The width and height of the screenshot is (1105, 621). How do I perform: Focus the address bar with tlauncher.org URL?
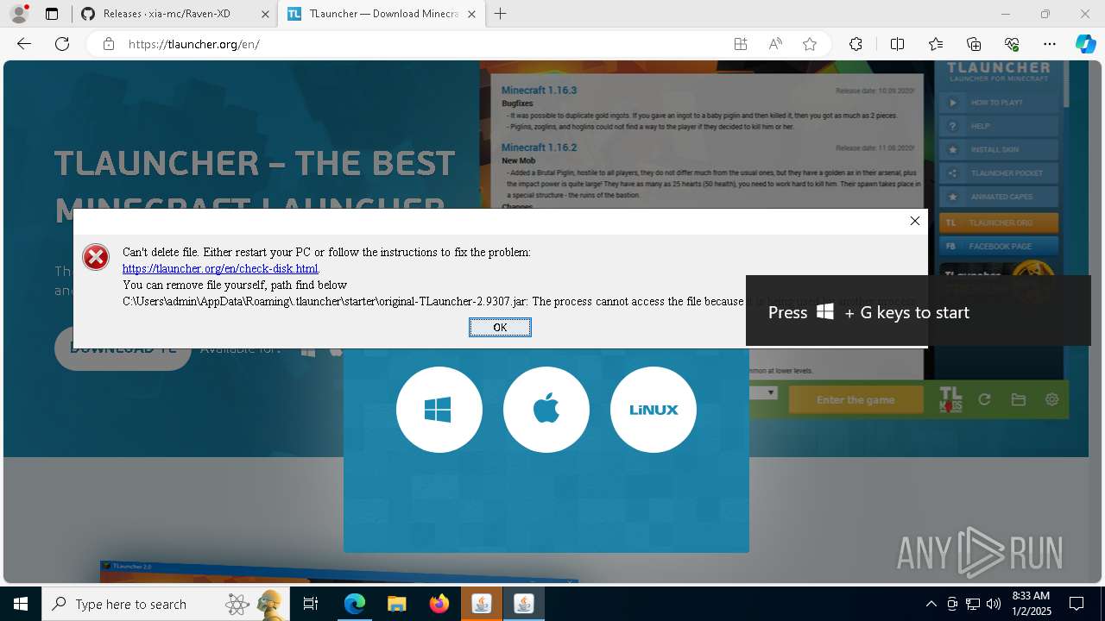click(x=423, y=44)
